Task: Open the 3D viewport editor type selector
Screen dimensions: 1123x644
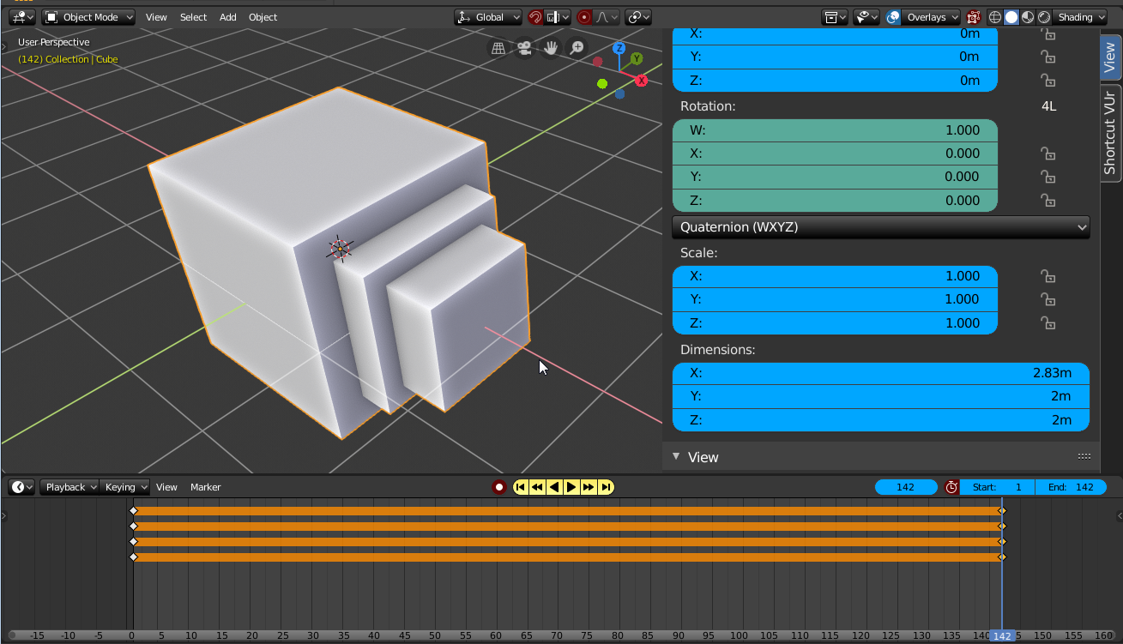Action: click(x=22, y=17)
